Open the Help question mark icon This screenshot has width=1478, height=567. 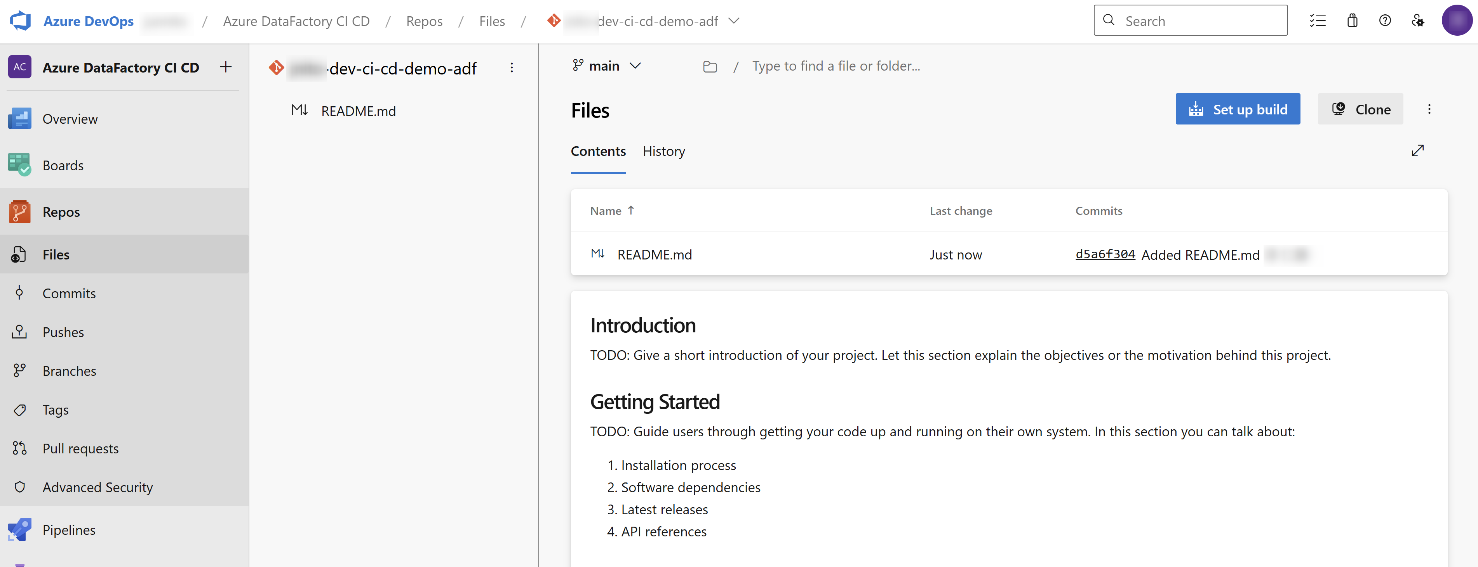point(1384,21)
